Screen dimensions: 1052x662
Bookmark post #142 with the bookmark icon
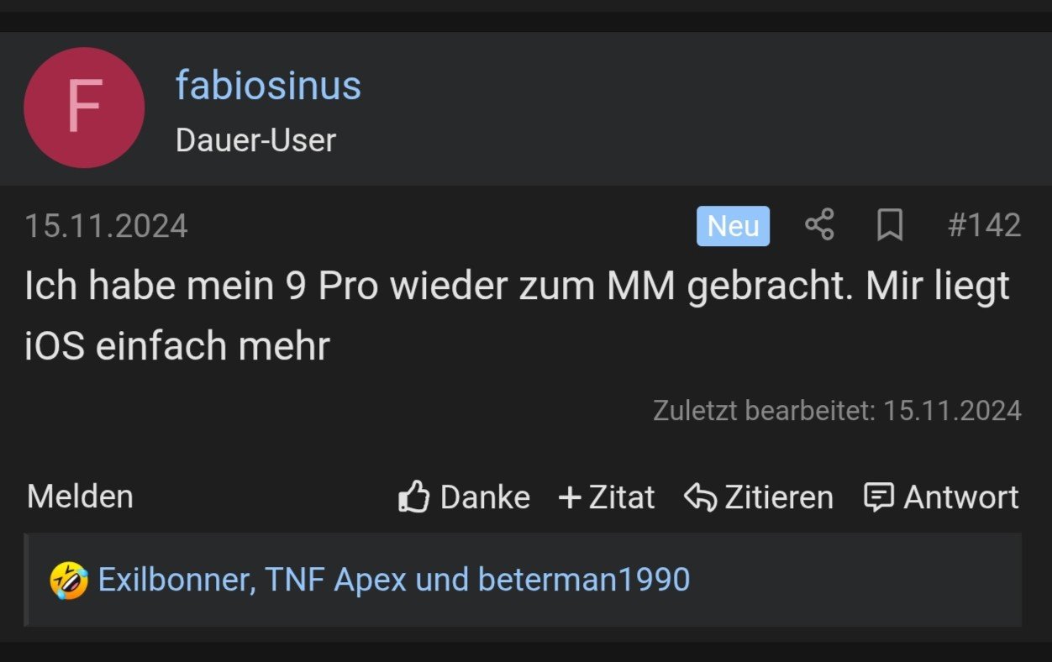[890, 225]
